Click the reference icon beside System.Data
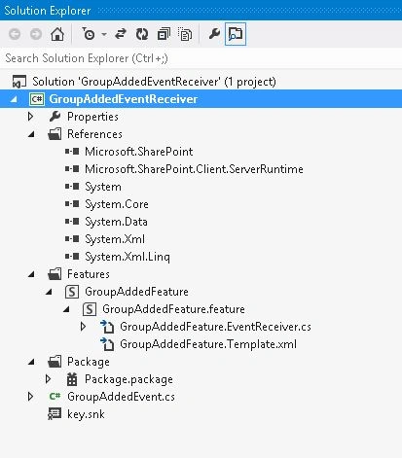402x458 pixels. pyautogui.click(x=72, y=222)
